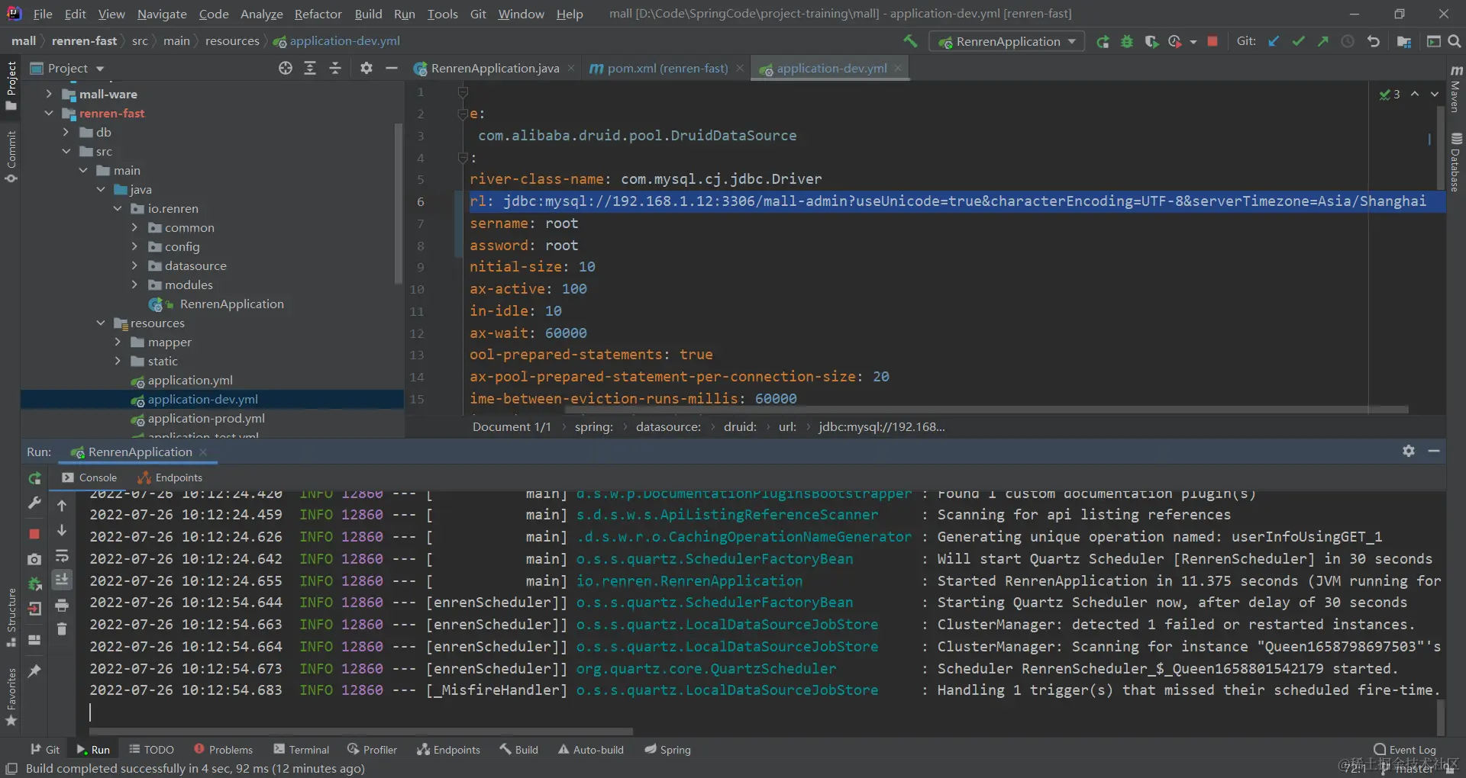Expand the mall-ware module

coord(49,94)
